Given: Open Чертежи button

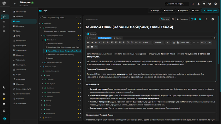Looking at the screenshot, I should (x=182, y=10).
